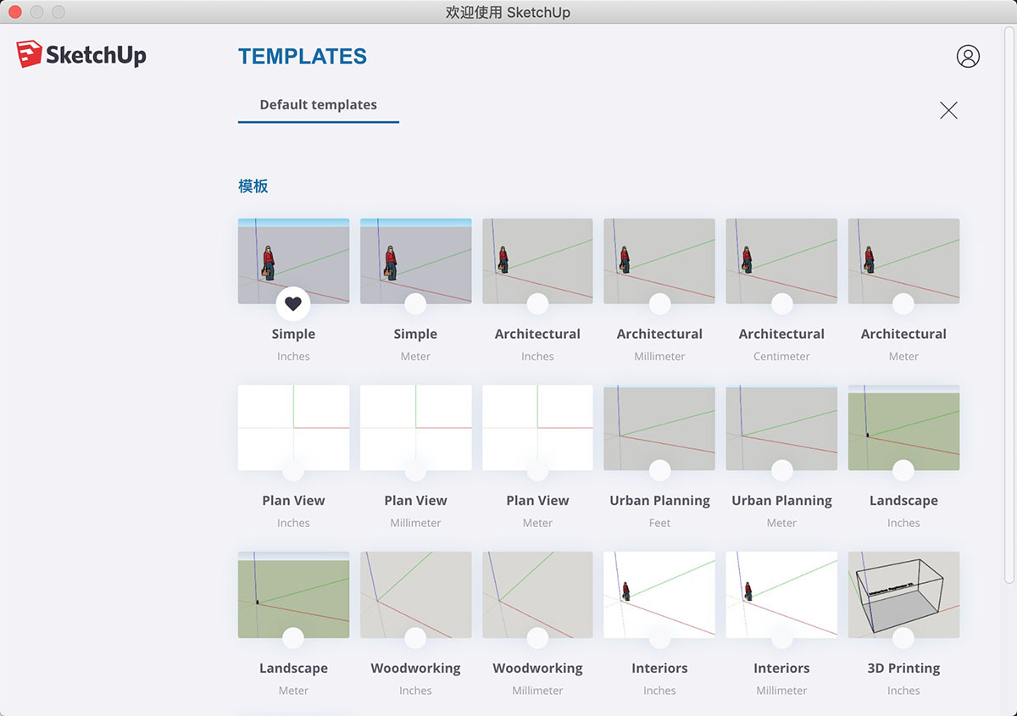Toggle favorite on Landscape Meter template
The image size is (1017, 716).
293,638
